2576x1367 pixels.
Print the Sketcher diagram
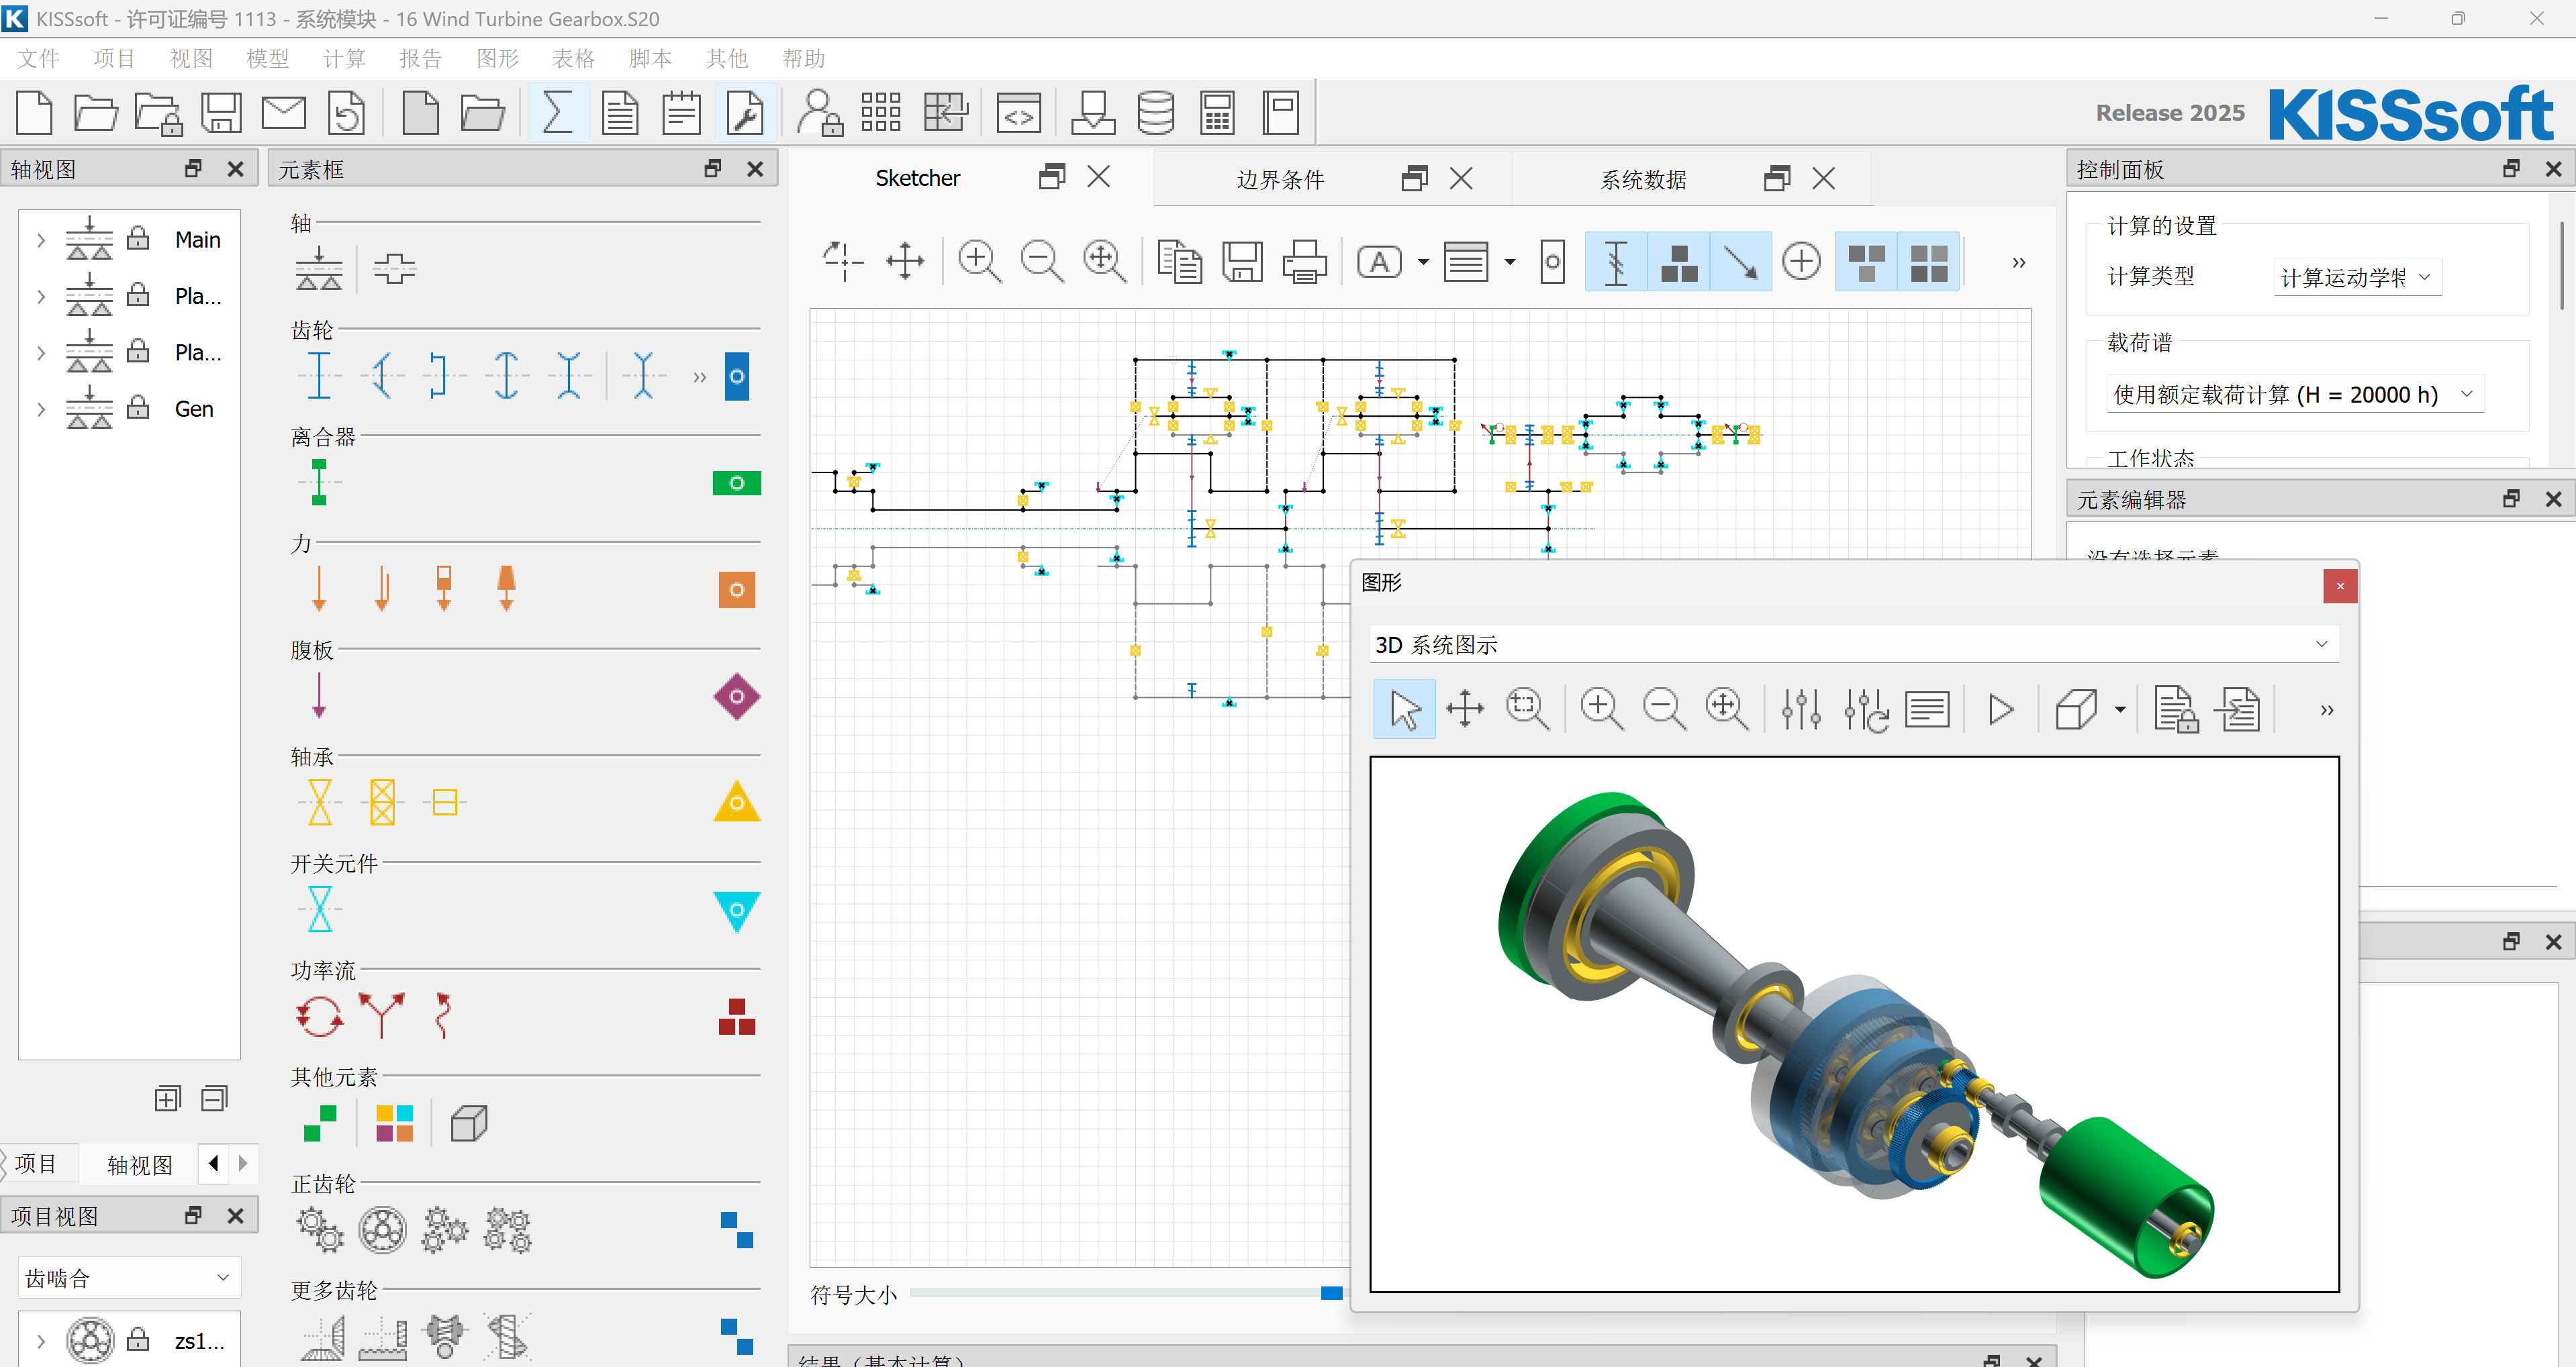1304,262
